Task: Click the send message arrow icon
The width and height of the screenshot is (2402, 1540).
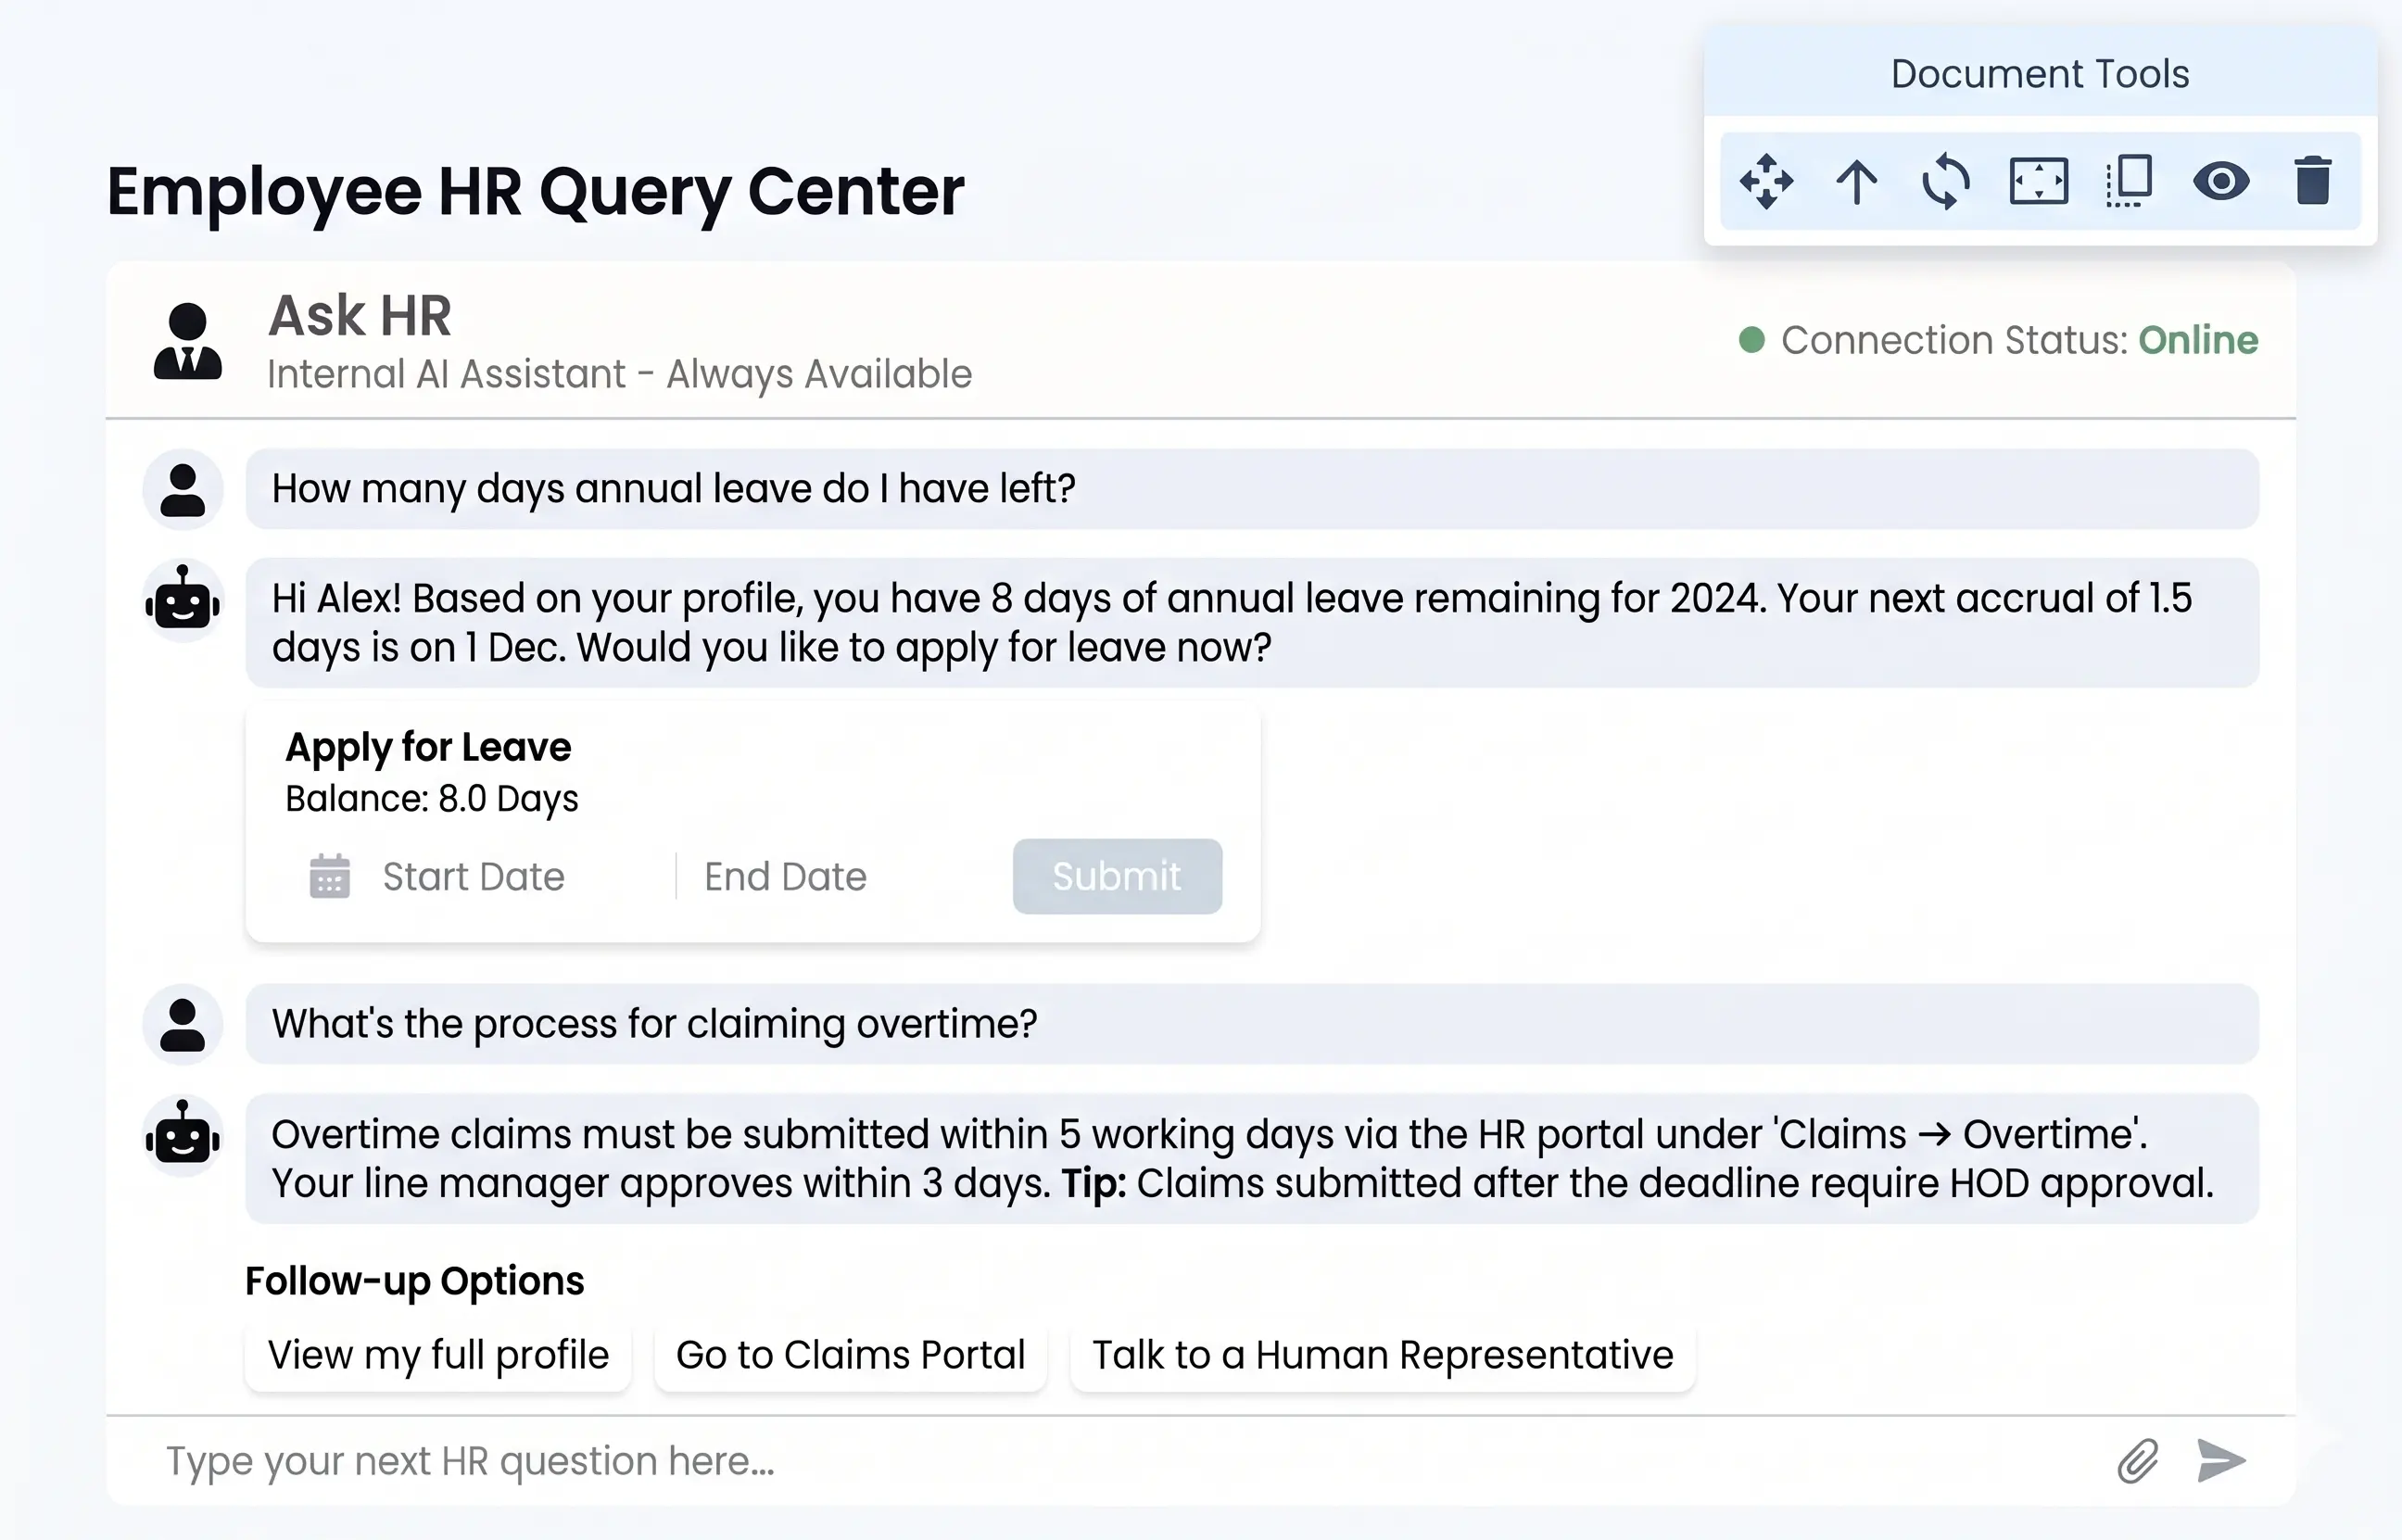Action: click(x=2221, y=1461)
